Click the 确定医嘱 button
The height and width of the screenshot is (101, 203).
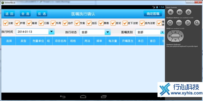(153, 14)
